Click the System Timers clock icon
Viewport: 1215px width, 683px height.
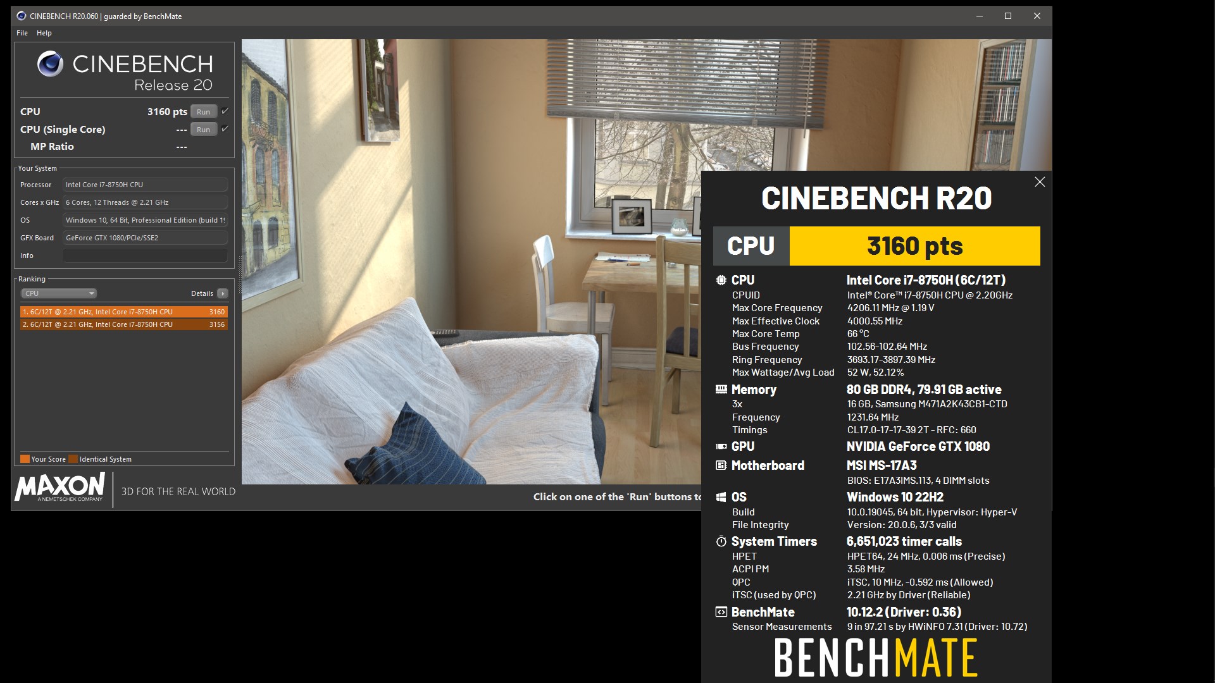click(721, 541)
